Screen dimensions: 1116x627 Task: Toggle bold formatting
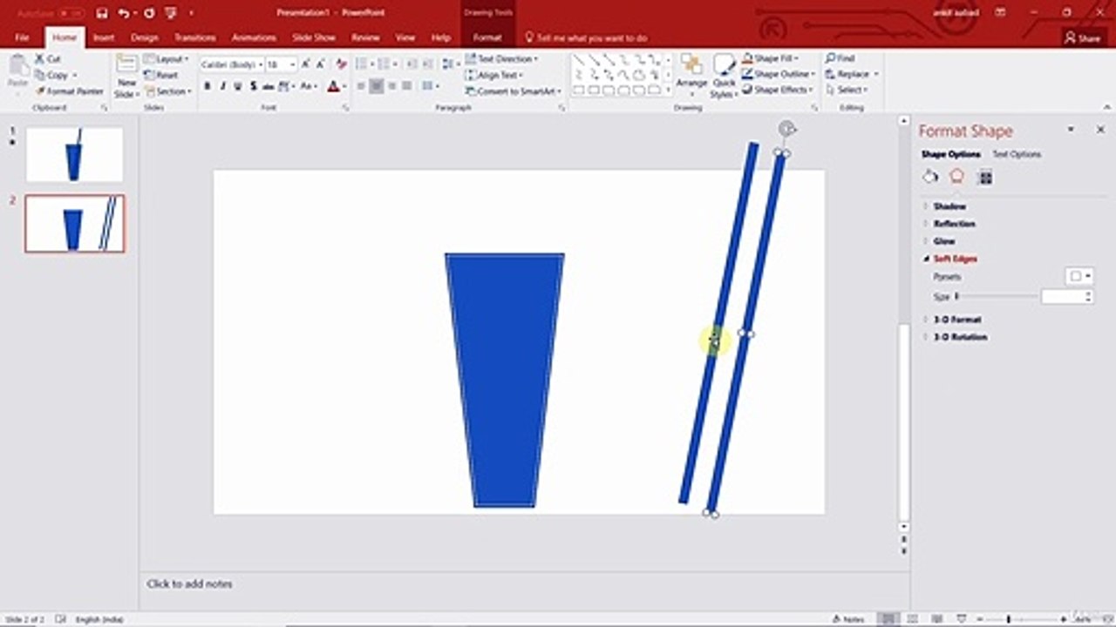coord(208,86)
